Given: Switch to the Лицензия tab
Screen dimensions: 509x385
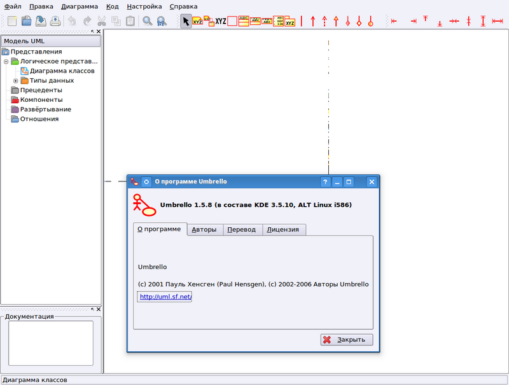Looking at the screenshot, I should 282,230.
